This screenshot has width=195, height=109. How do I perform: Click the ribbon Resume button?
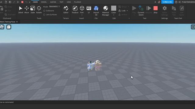(x=149, y=10)
